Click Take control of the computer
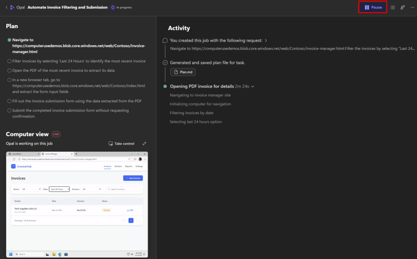This screenshot has height=259, width=417. [x=121, y=144]
